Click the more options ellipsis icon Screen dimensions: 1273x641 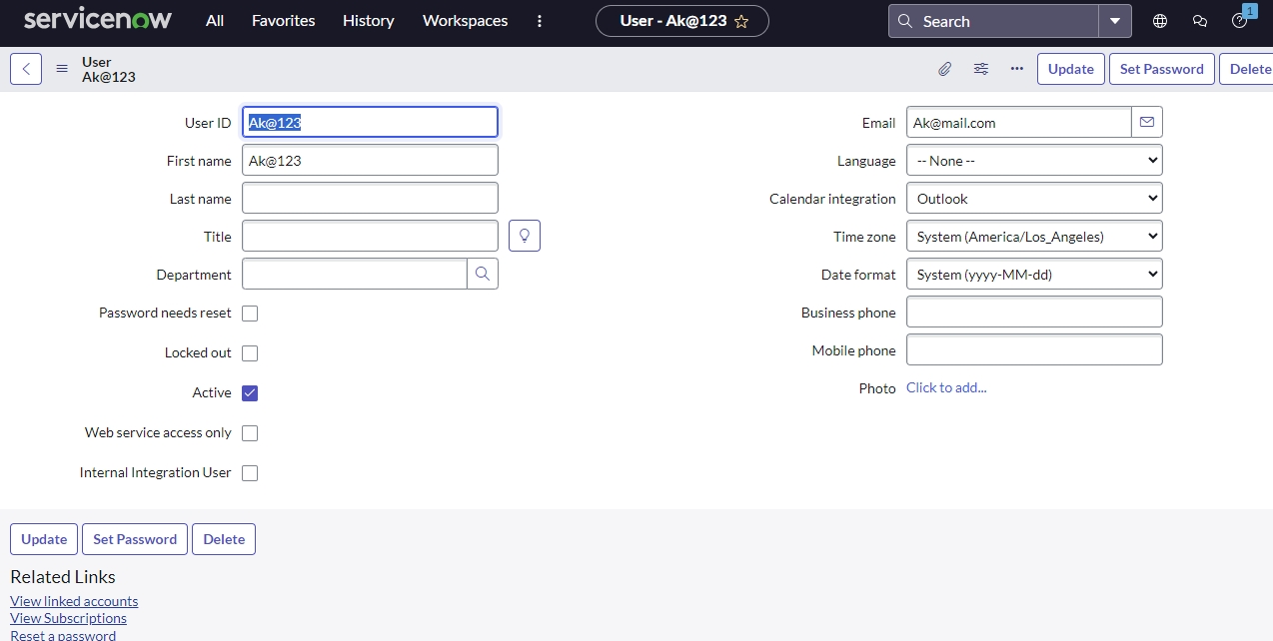[1017, 69]
